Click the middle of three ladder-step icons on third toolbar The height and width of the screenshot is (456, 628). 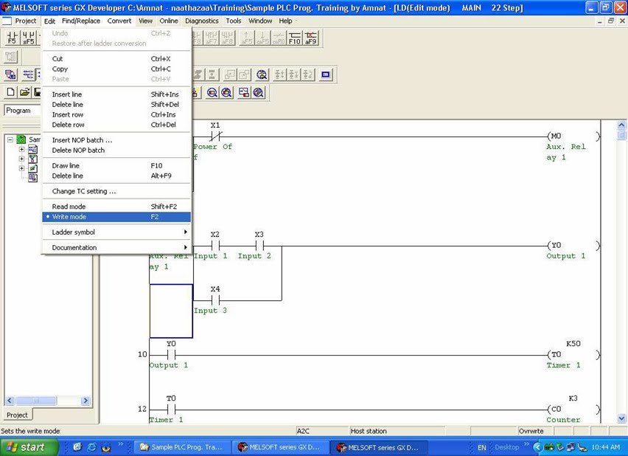(x=294, y=75)
